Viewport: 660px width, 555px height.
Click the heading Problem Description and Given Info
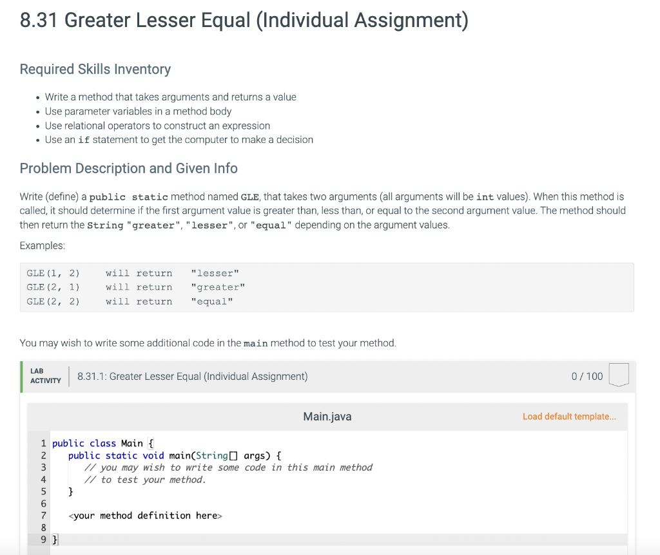(128, 168)
